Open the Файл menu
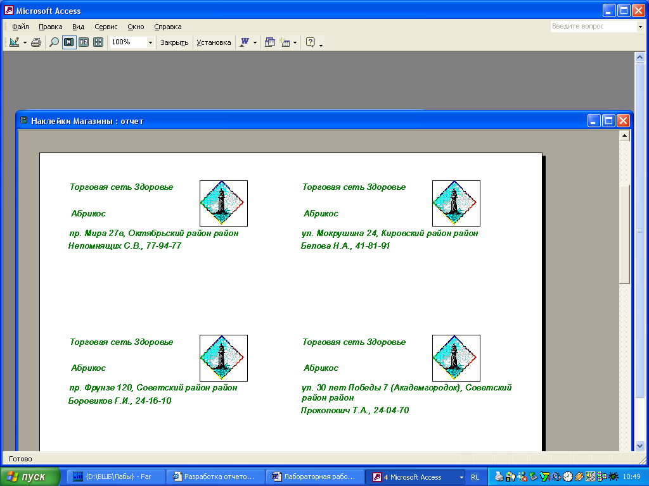 20,27
